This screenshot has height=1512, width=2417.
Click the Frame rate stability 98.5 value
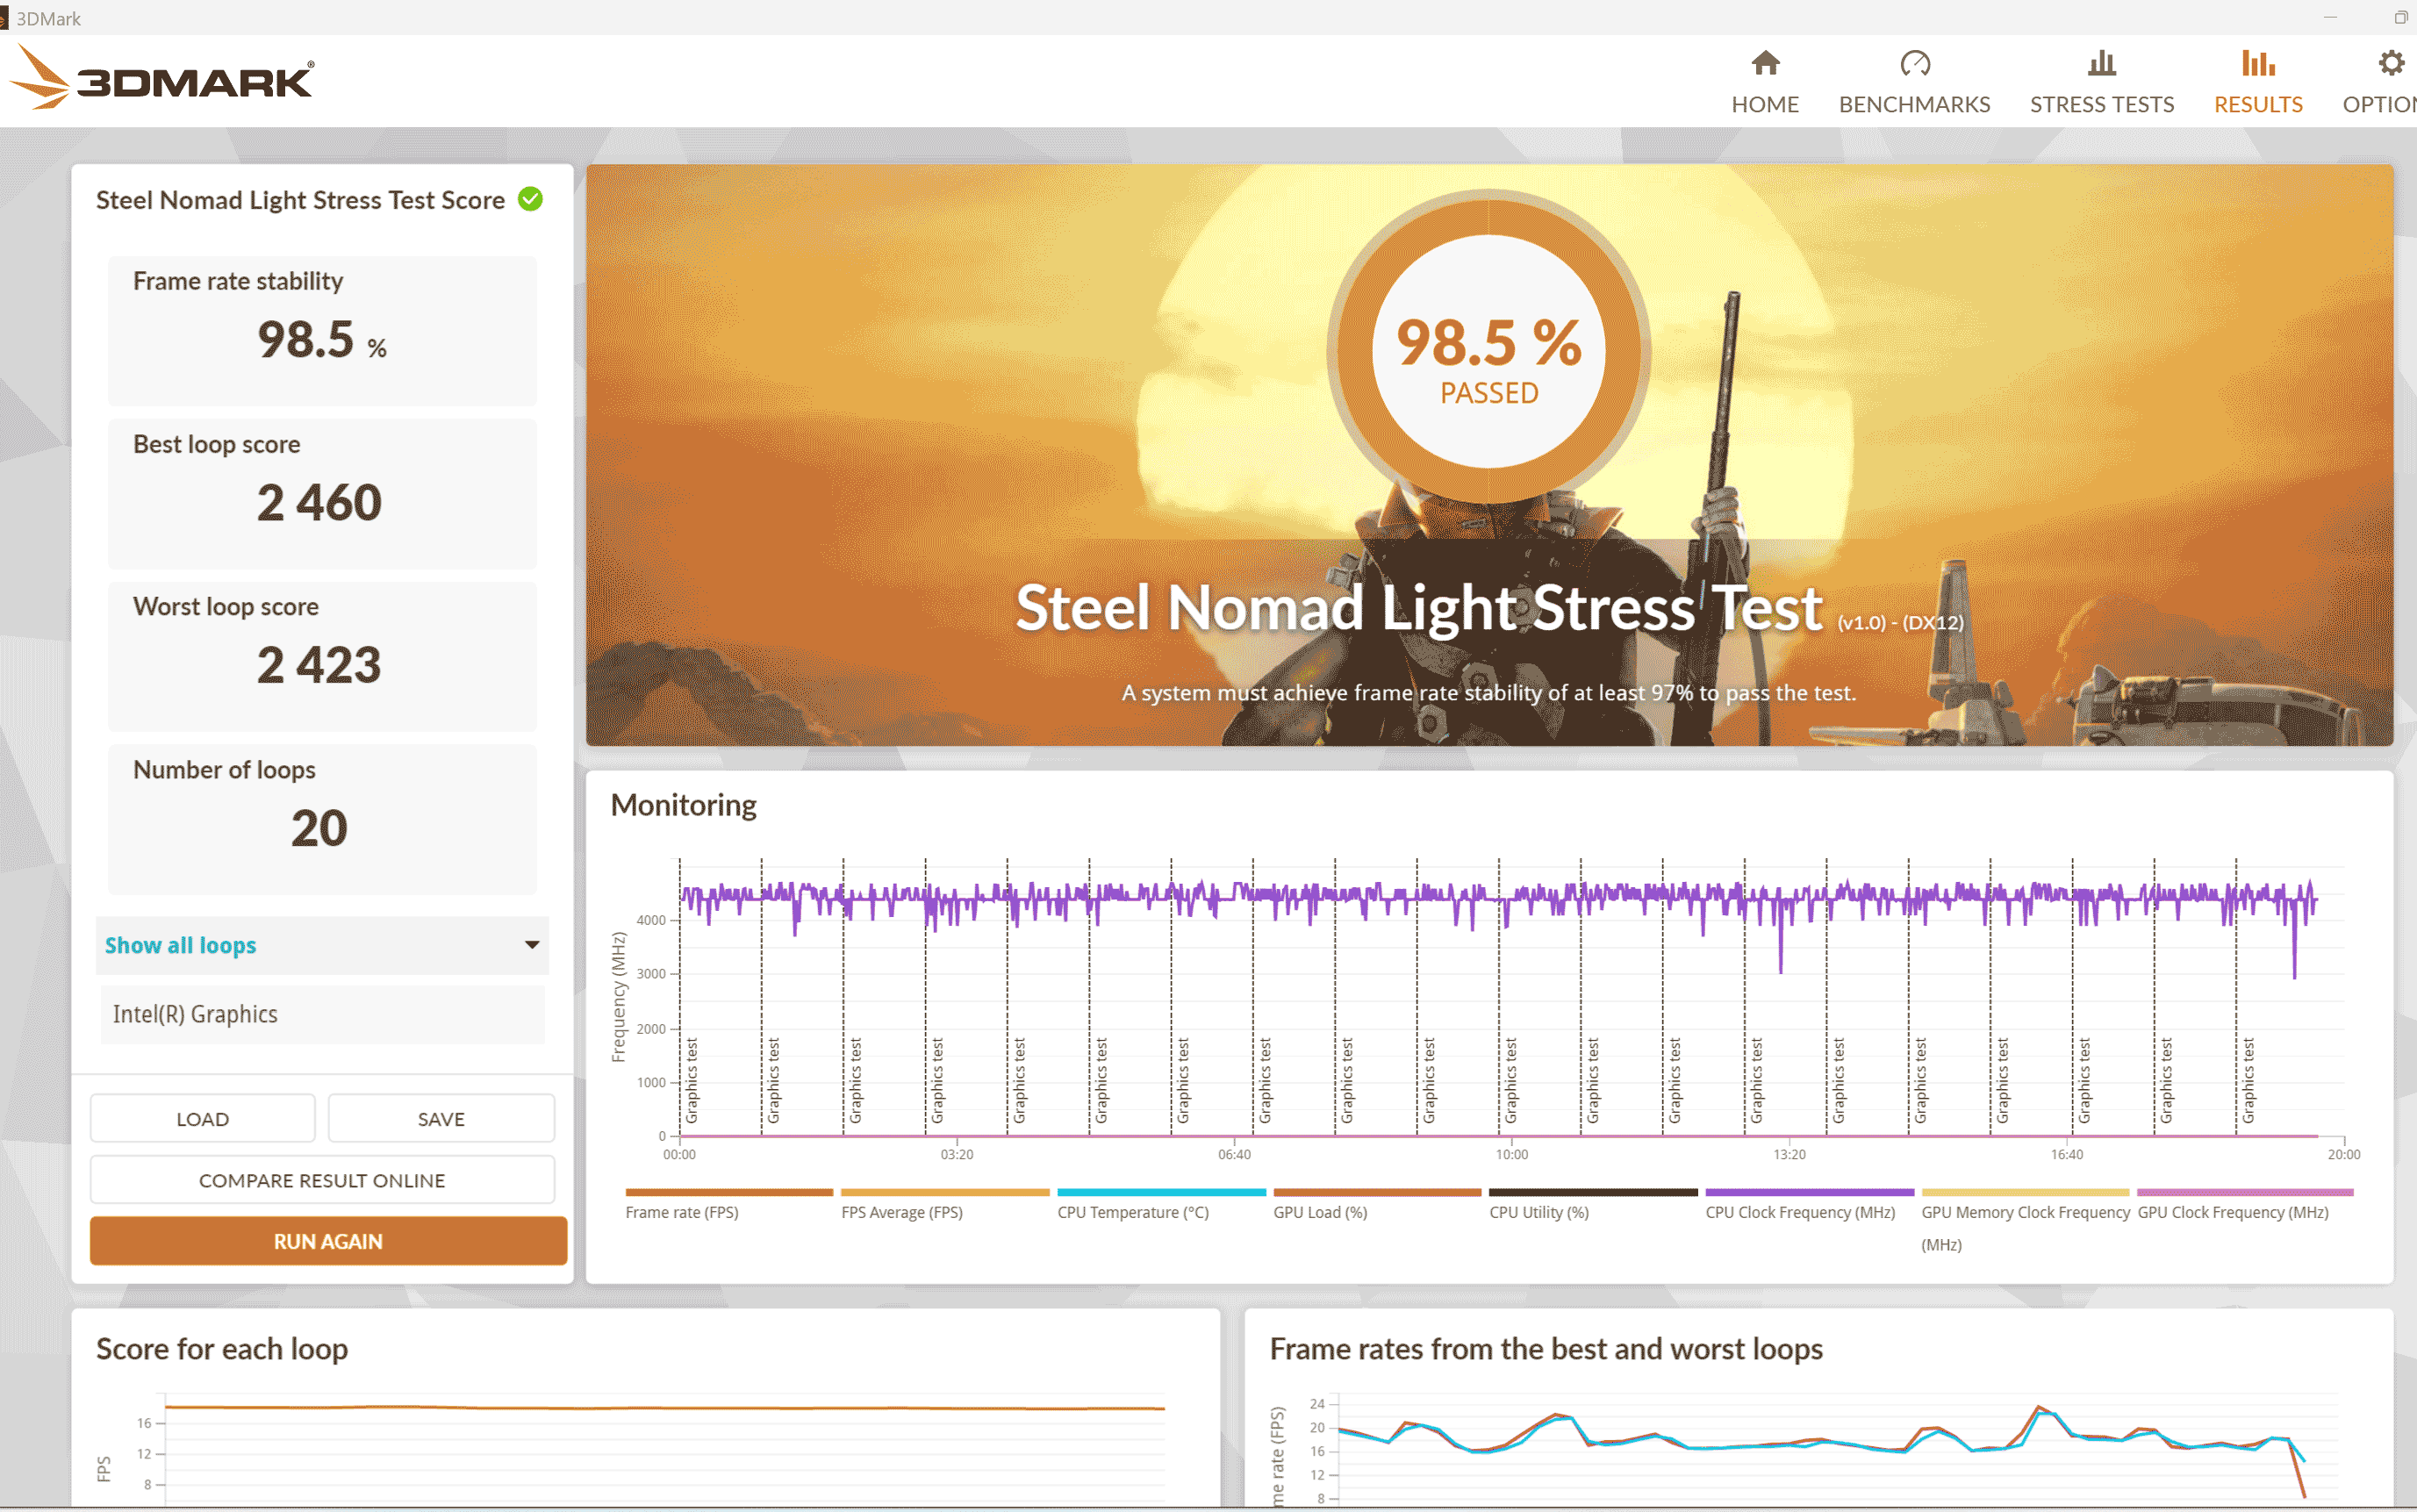321,339
